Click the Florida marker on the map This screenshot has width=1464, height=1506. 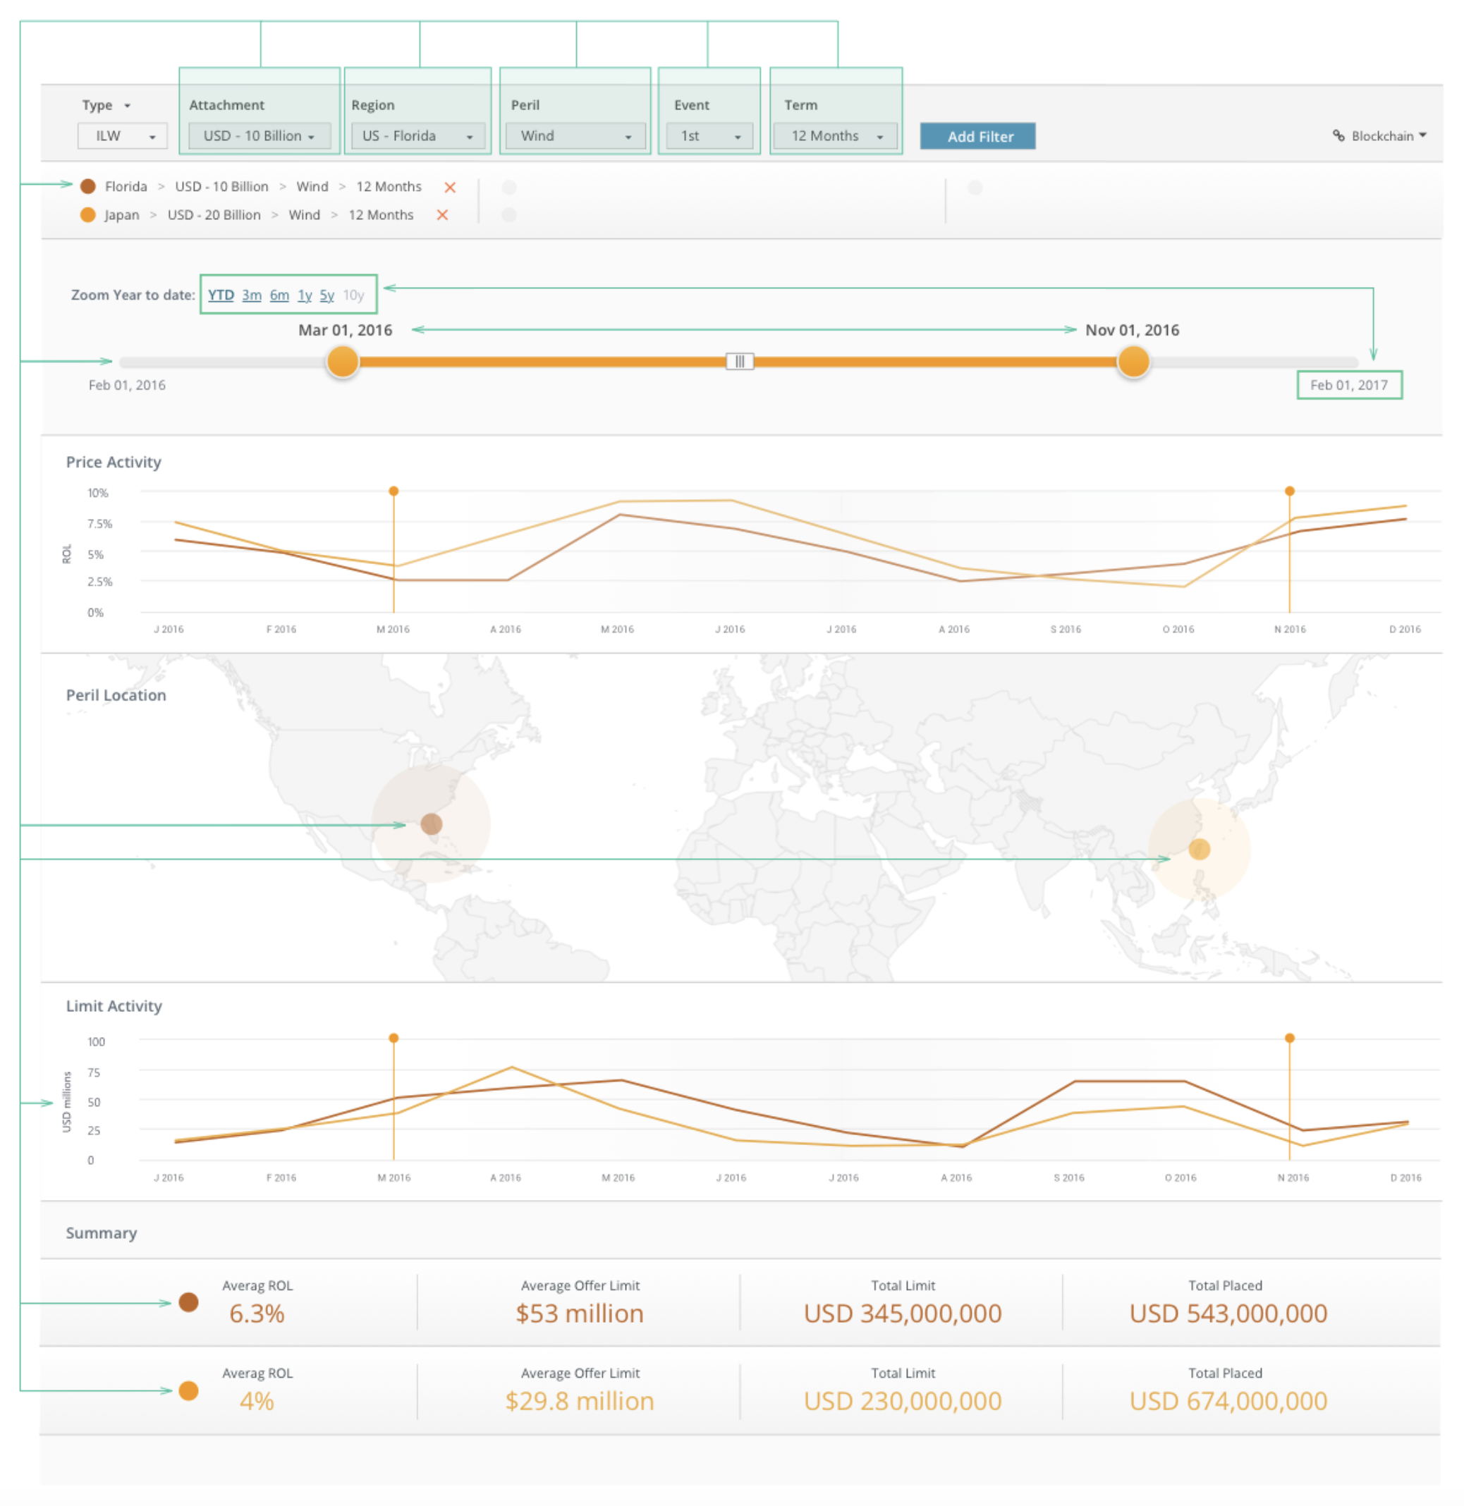pos(432,824)
